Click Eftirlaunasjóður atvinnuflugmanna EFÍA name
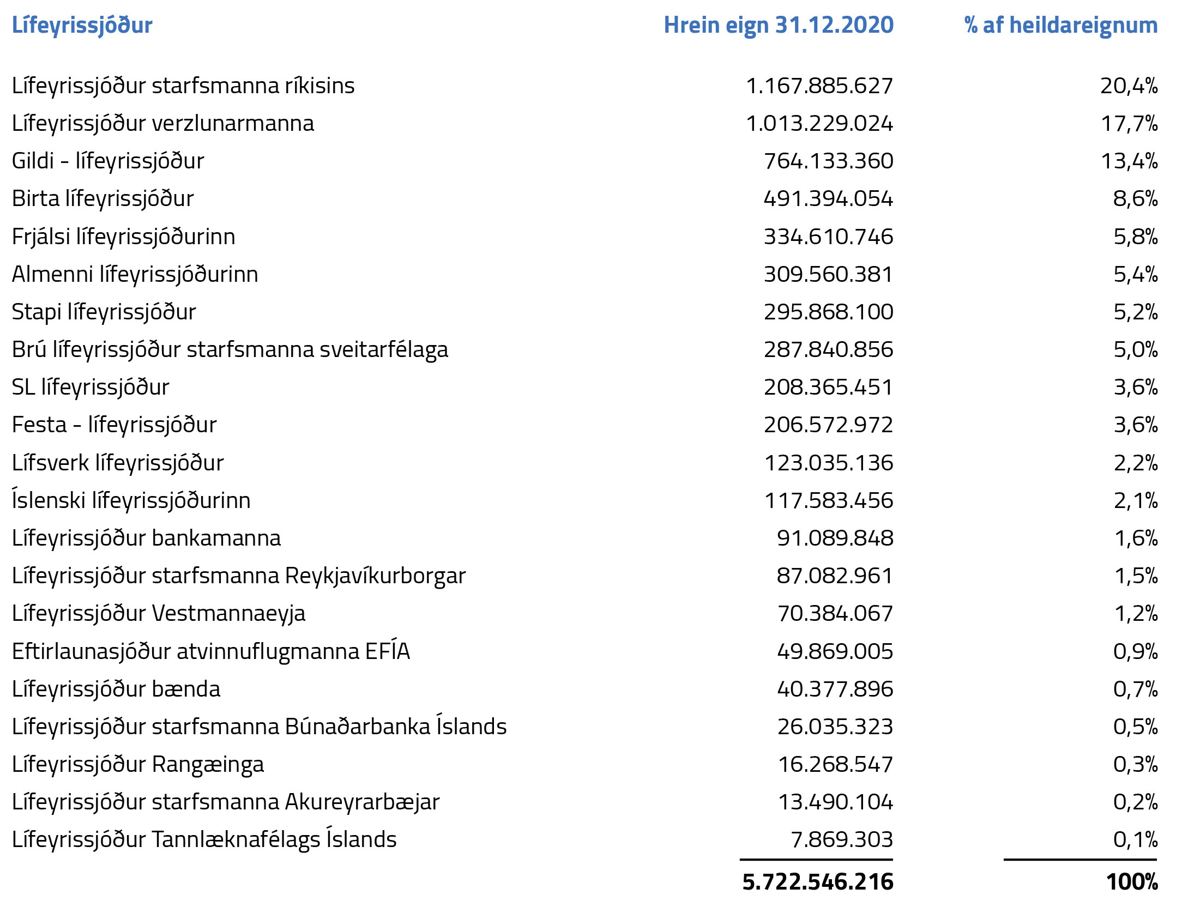Screen dimensions: 1188x913 point(211,652)
